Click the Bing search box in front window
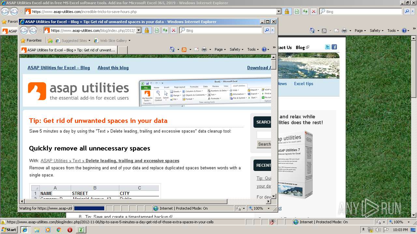The width and height of the screenshot is (417, 234). [221, 30]
